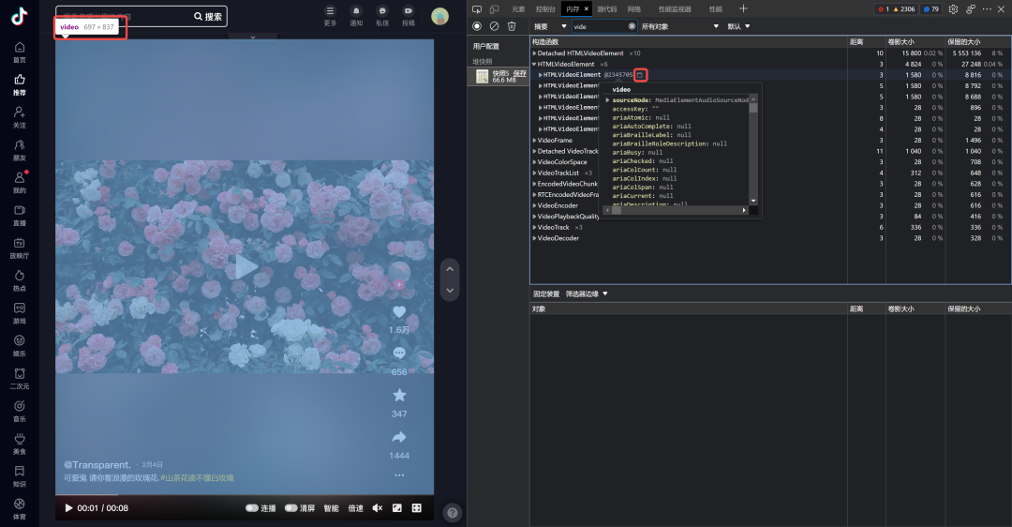Viewport: 1012px width, 527px height.
Task: Expand the Detached HTMLVideoElement ×10 row
Action: tap(534, 53)
